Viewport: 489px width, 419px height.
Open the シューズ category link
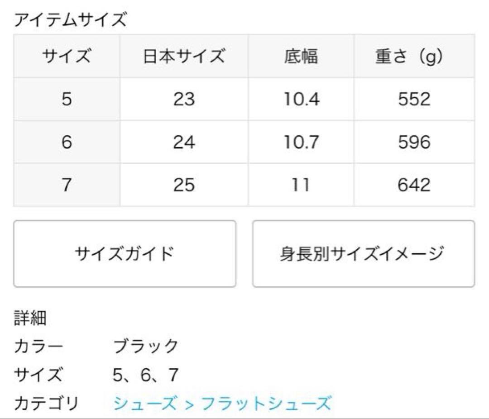coord(144,403)
